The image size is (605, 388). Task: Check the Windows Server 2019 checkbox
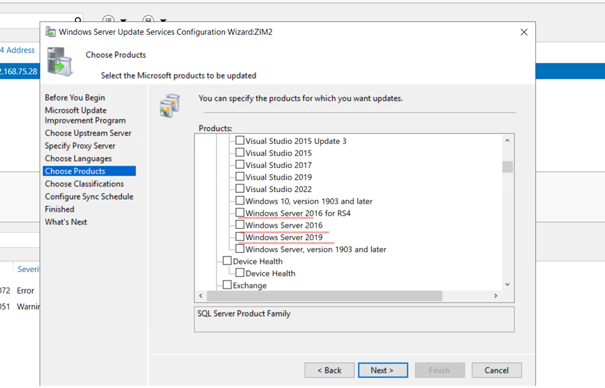tap(240, 237)
